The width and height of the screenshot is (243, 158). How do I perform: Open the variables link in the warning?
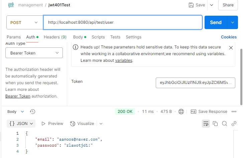click(124, 60)
